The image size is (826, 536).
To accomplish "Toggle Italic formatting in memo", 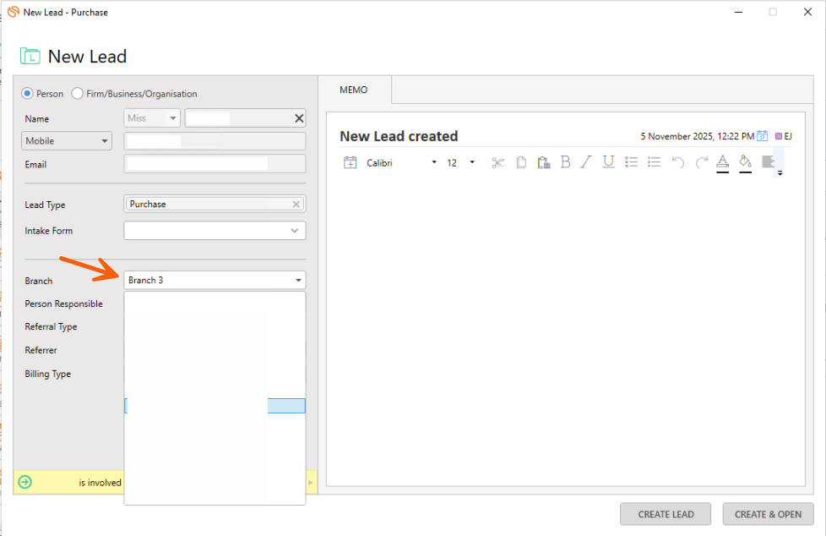I will 586,162.
